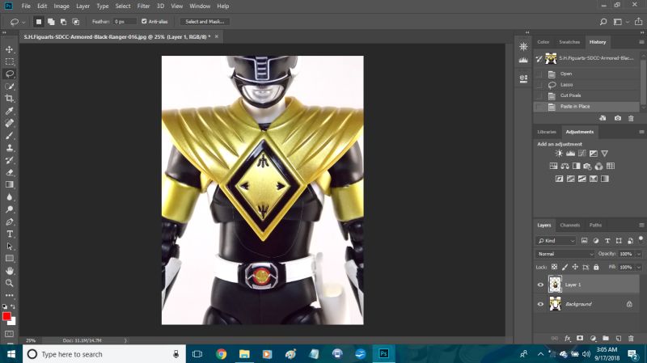Click the Select and Mask button

(205, 22)
